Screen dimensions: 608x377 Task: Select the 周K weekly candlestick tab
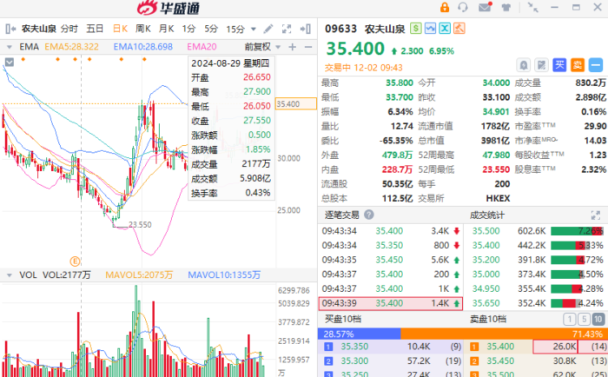143,28
